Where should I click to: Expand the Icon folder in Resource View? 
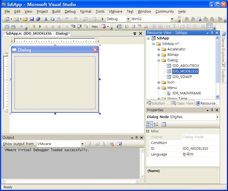(x=159, y=82)
